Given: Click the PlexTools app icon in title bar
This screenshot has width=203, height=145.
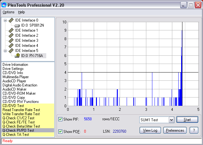Looking at the screenshot, I should pyautogui.click(x=4, y=5).
